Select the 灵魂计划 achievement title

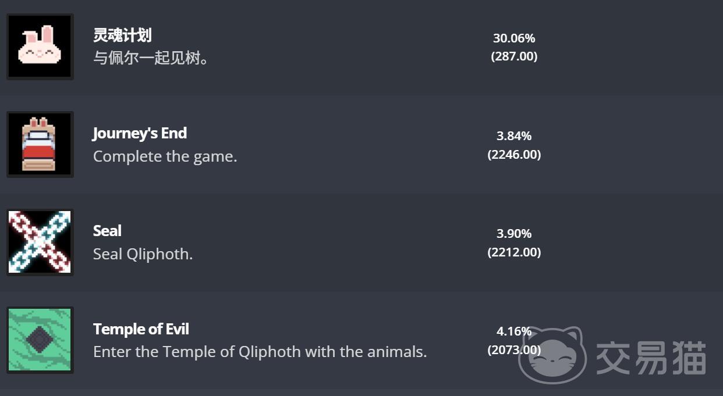(122, 35)
